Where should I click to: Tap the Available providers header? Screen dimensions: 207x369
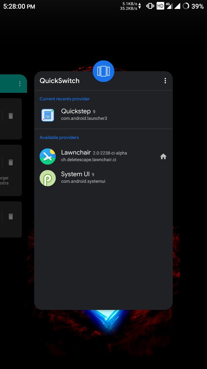click(x=59, y=138)
